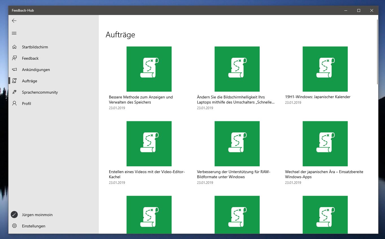Go to the Feedback section

(x=54, y=58)
